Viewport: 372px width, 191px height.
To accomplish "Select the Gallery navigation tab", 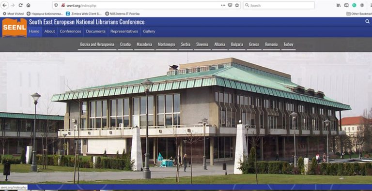I will (x=149, y=31).
